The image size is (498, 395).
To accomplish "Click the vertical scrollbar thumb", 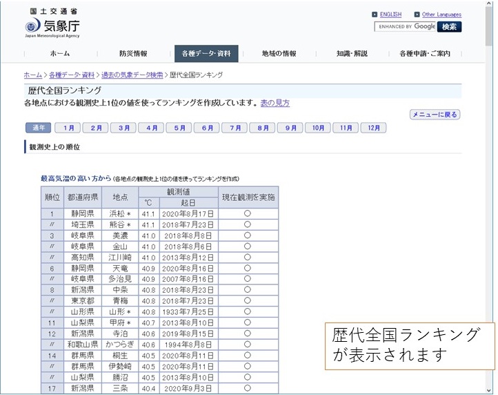I will tap(489, 27).
